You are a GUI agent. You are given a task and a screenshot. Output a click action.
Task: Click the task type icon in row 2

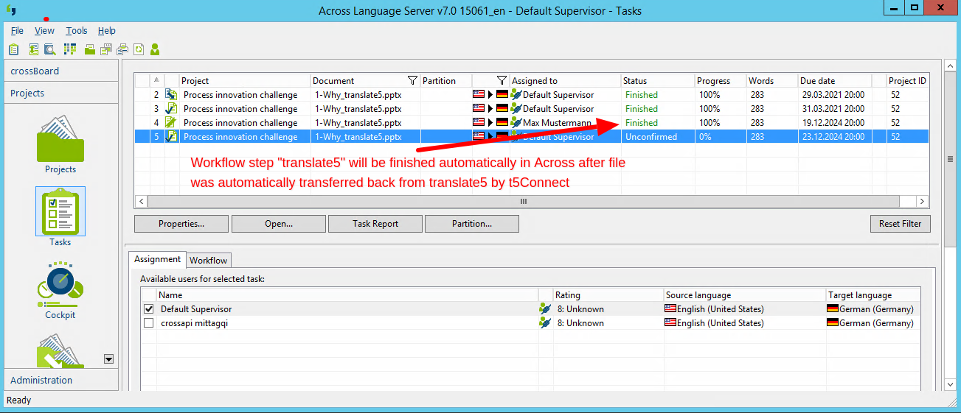171,94
